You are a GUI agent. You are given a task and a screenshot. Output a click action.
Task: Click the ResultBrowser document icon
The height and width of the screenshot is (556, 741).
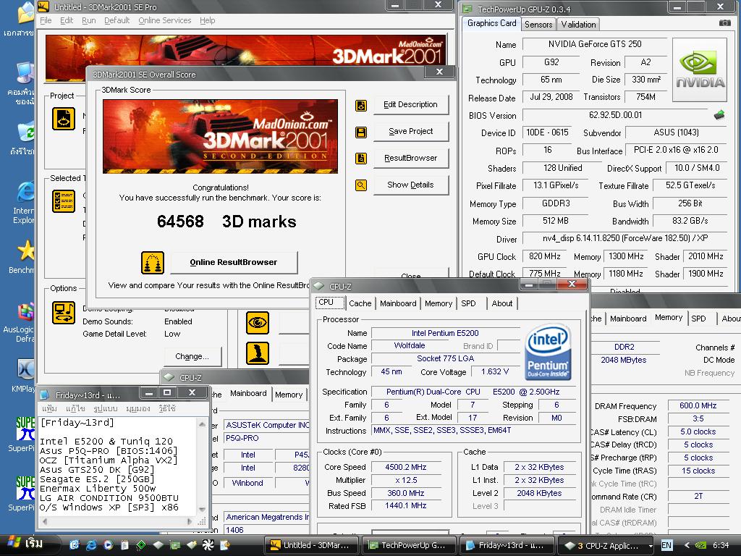tap(361, 159)
